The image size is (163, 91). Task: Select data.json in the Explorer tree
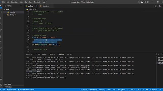[13, 15]
